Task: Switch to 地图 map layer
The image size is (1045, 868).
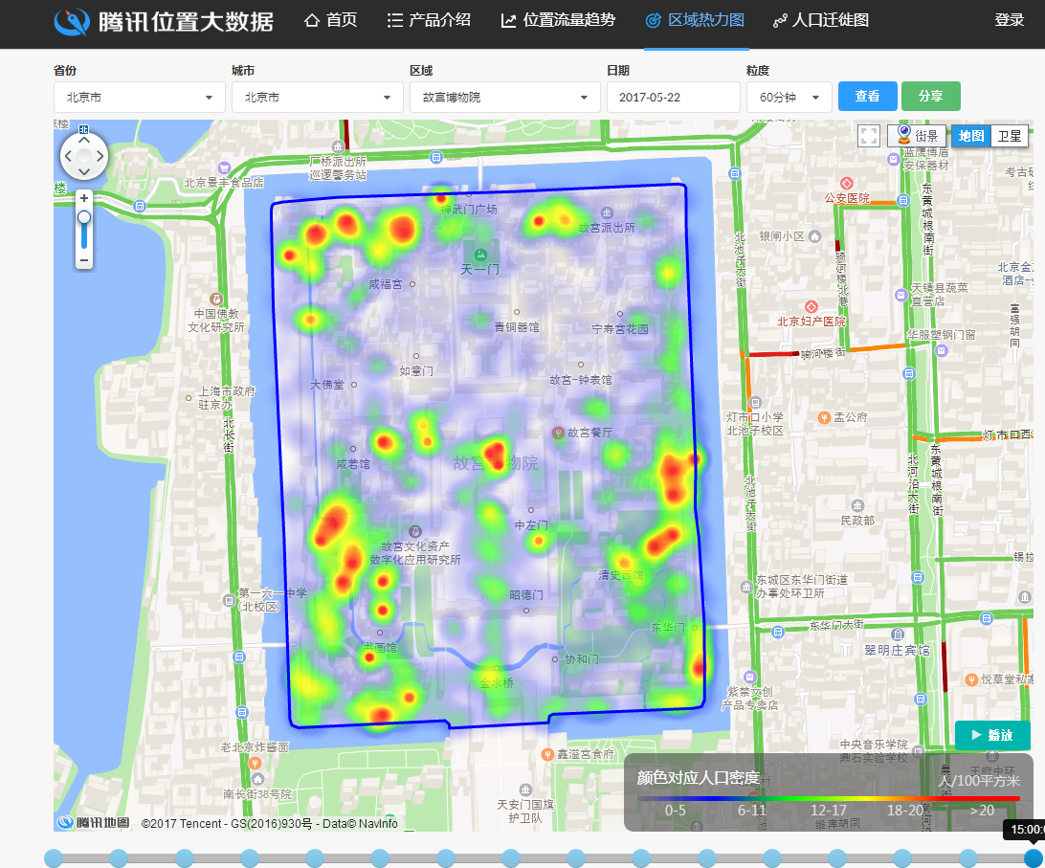Action: click(971, 136)
